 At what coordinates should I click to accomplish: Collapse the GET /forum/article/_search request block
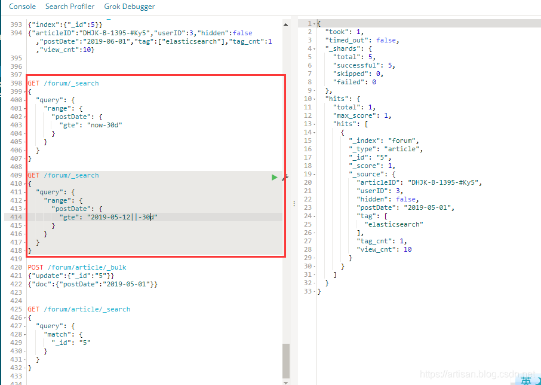pyautogui.click(x=24, y=317)
